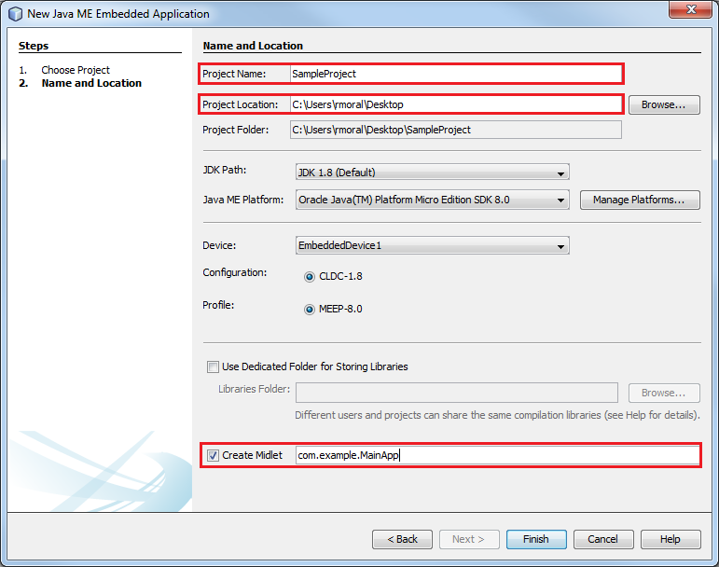719x567 pixels.
Task: Click Finish to create the project
Action: [x=536, y=540]
